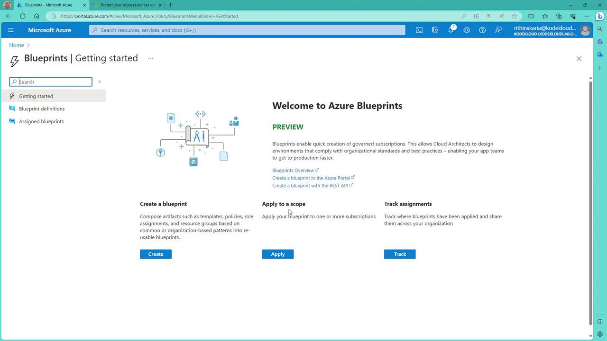Open the Directories and subscriptions filter

pos(435,30)
